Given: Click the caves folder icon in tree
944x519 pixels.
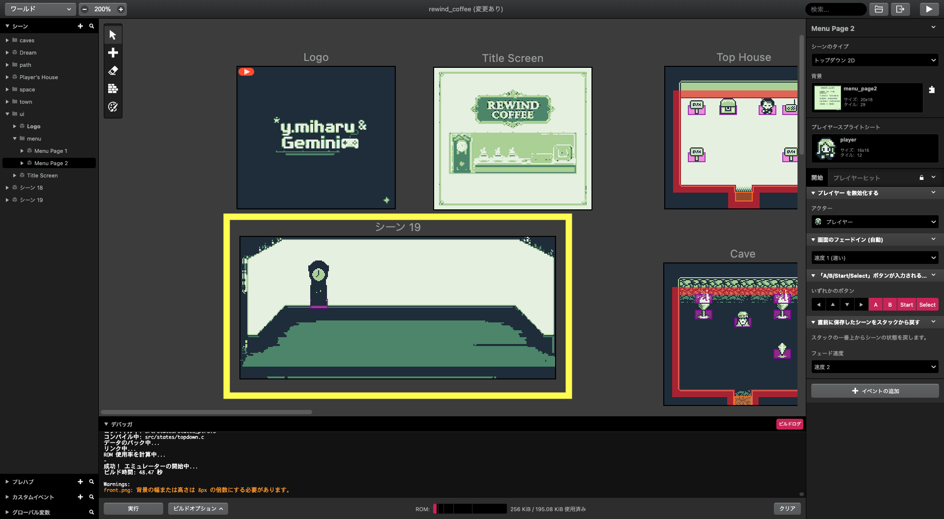Looking at the screenshot, I should (15, 40).
